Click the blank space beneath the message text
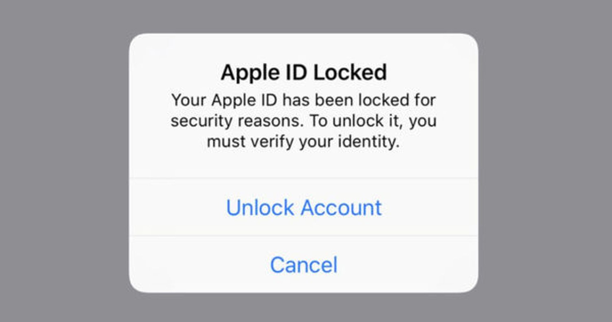 pos(304,164)
